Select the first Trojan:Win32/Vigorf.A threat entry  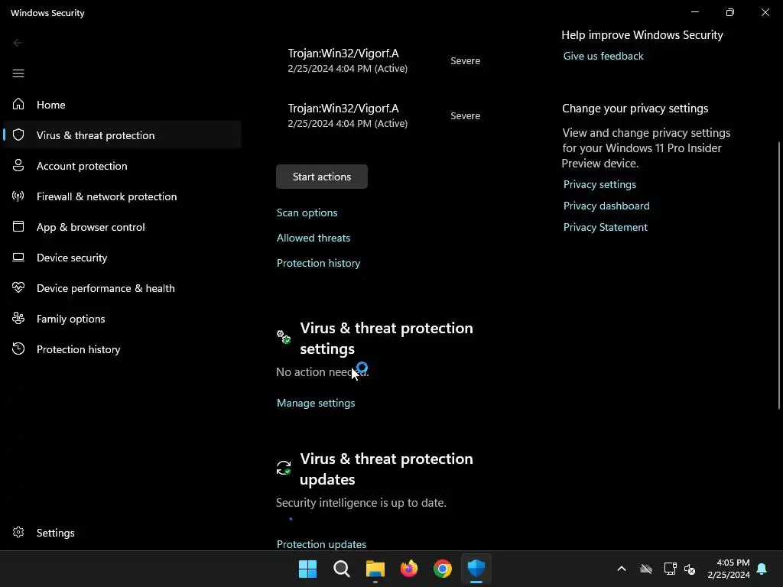pyautogui.click(x=385, y=60)
